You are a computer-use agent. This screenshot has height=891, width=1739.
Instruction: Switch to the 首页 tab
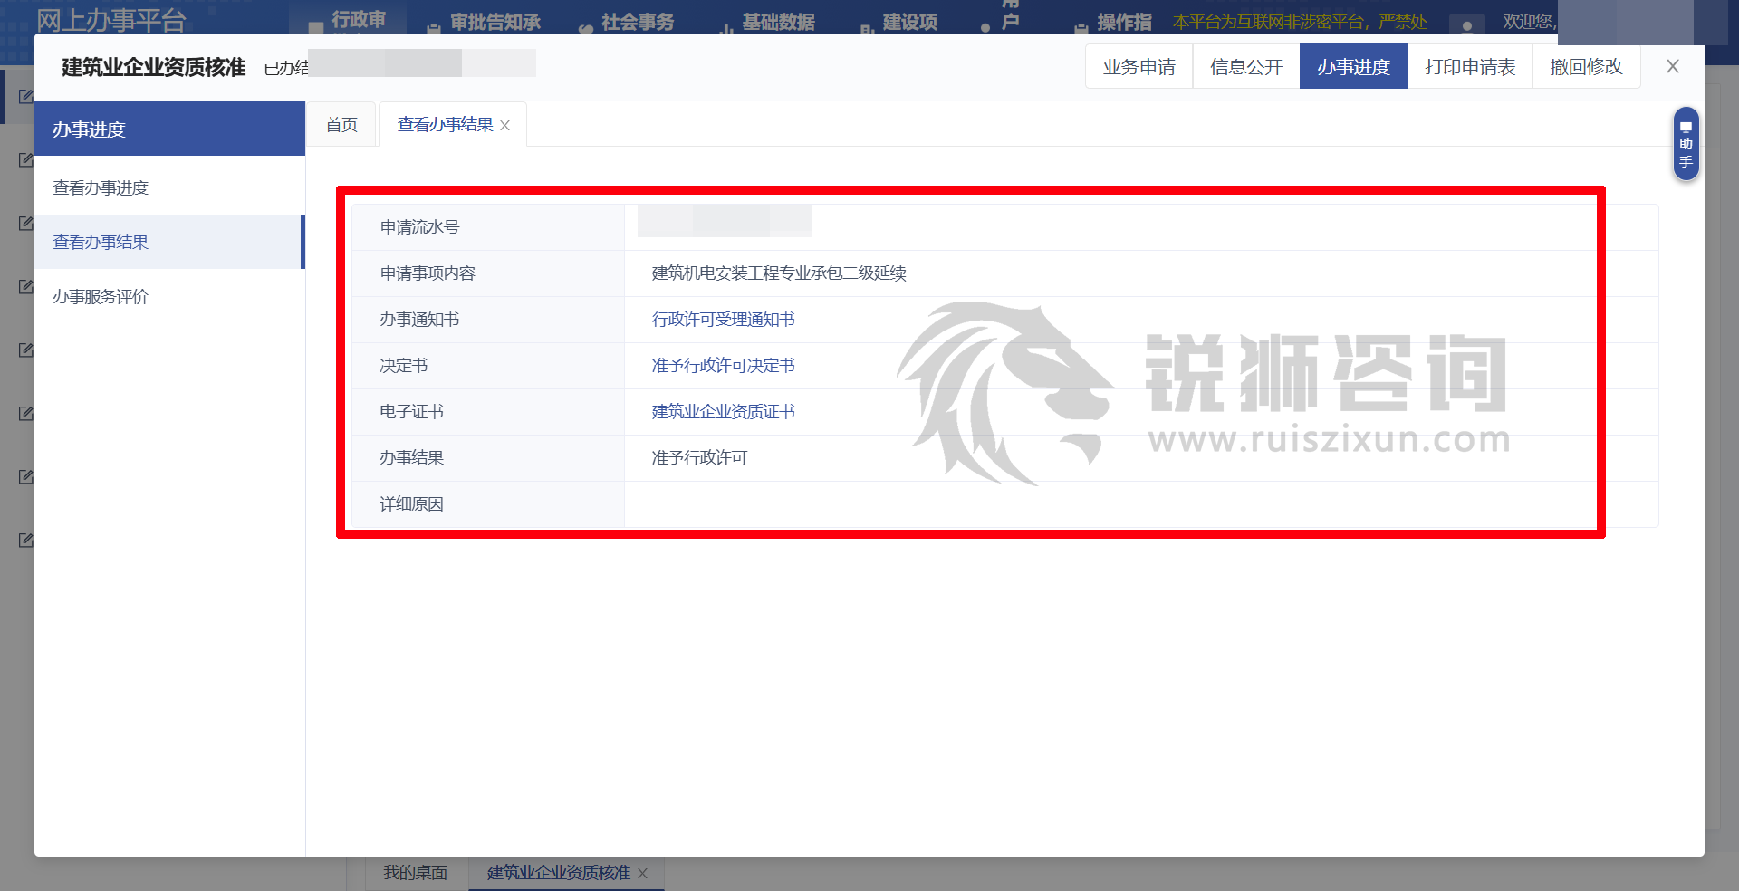pos(341,125)
